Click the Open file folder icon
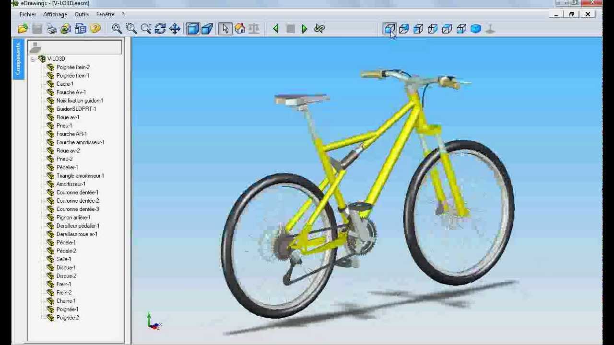614x345 pixels. 23,29
